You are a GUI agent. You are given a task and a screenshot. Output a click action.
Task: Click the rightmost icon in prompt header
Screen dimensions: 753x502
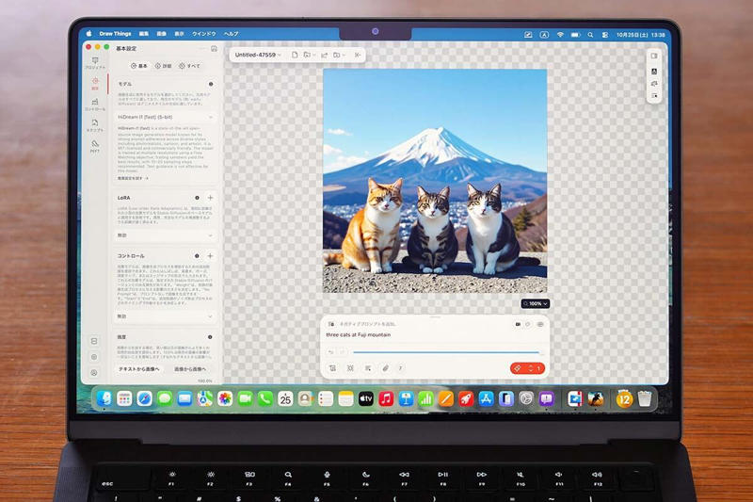[540, 324]
